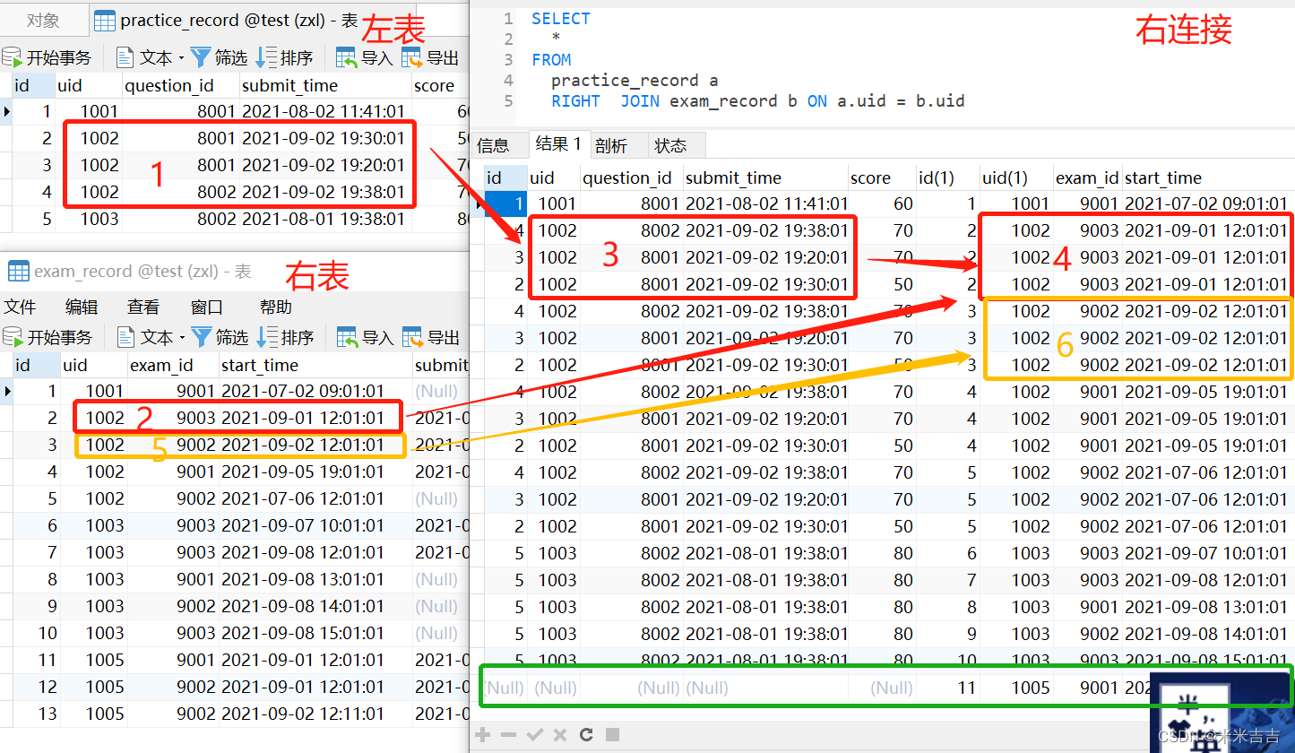1295x753 pixels.
Task: Click the SELECT keyword in SQL editor
Action: (561, 18)
